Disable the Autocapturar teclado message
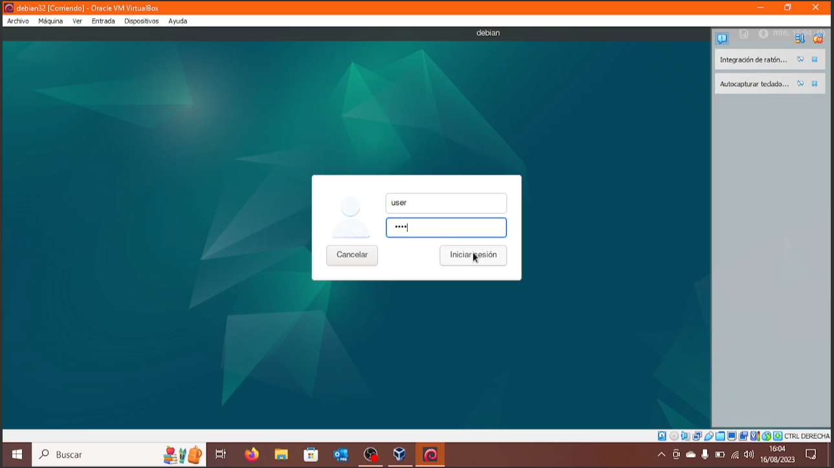The height and width of the screenshot is (468, 834). coord(800,84)
